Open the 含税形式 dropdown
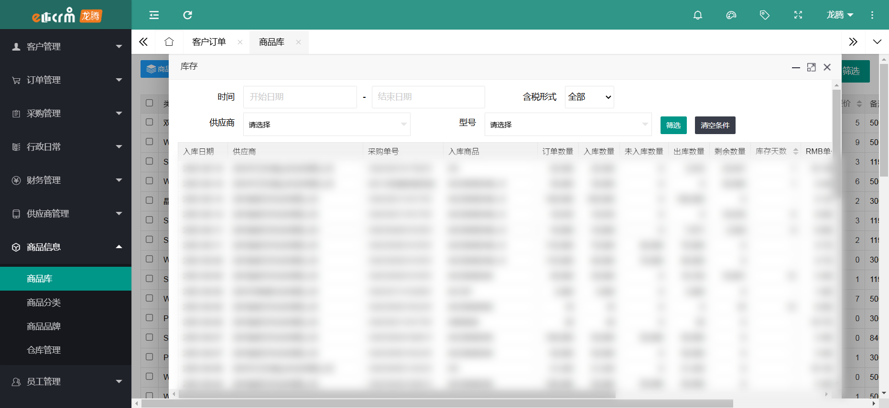The image size is (889, 408). [x=589, y=97]
